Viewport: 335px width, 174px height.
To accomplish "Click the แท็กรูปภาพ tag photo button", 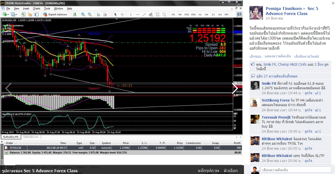I will 208,171.
